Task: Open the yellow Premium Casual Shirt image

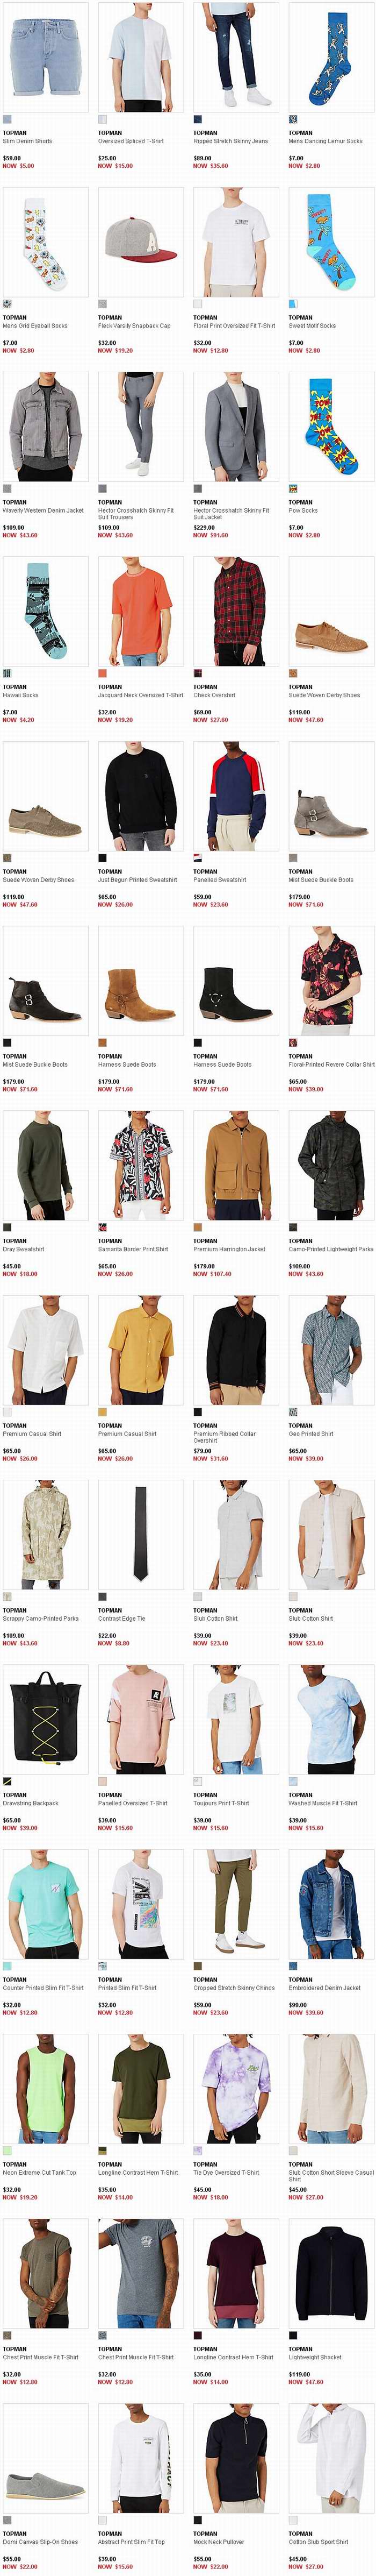Action: (141, 1350)
